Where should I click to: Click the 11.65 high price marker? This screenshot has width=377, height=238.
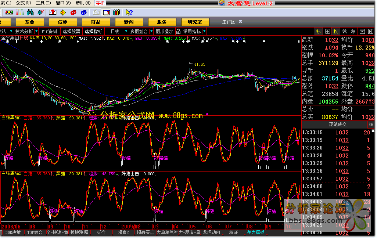pos(200,64)
